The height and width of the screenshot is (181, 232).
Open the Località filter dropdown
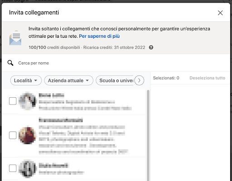coord(26,80)
